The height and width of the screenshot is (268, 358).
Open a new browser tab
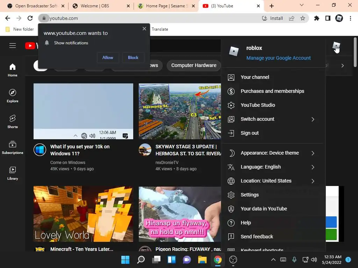pyautogui.click(x=272, y=6)
